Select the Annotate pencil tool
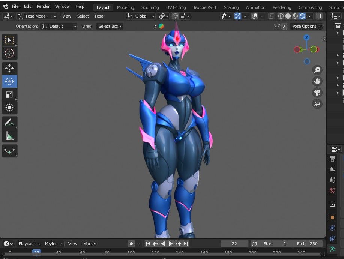Screen dimensions: 344x259 (x=9, y=123)
